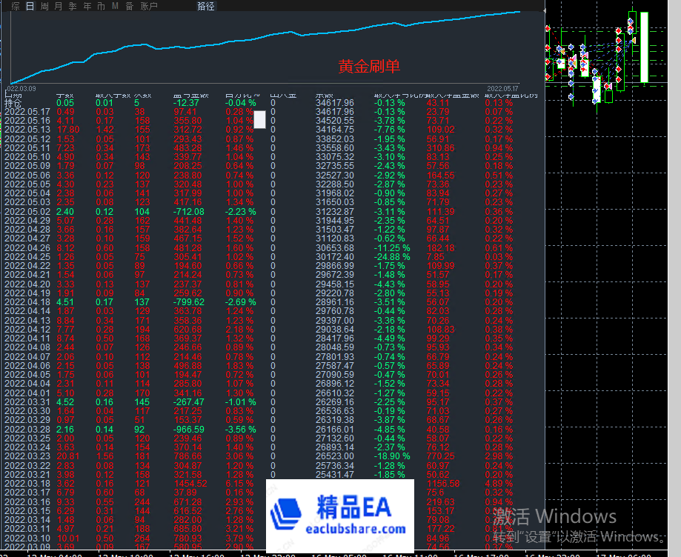This screenshot has width=681, height=557.
Task: Select the 日 daily tab
Action: [x=30, y=6]
